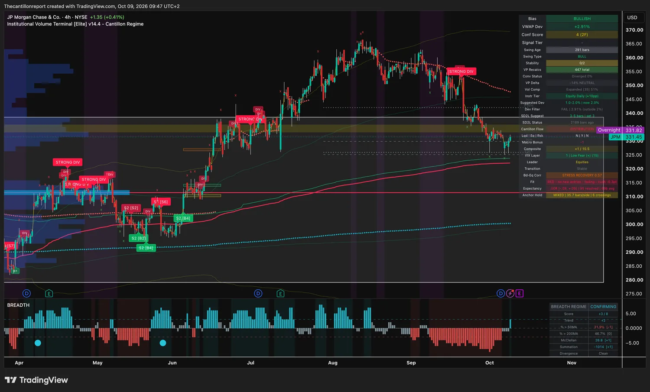
Task: Click the TradingView logo
Action: (36, 380)
